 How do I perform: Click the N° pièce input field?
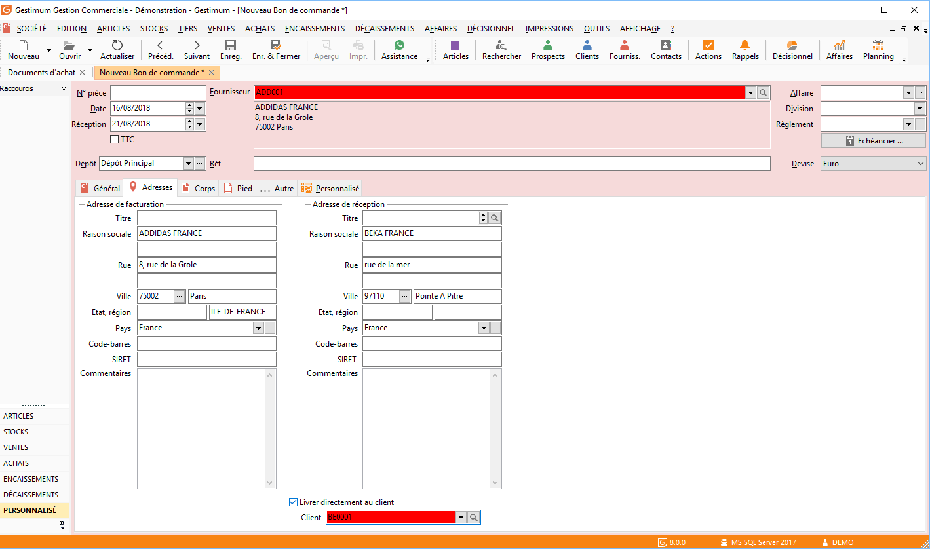(158, 93)
